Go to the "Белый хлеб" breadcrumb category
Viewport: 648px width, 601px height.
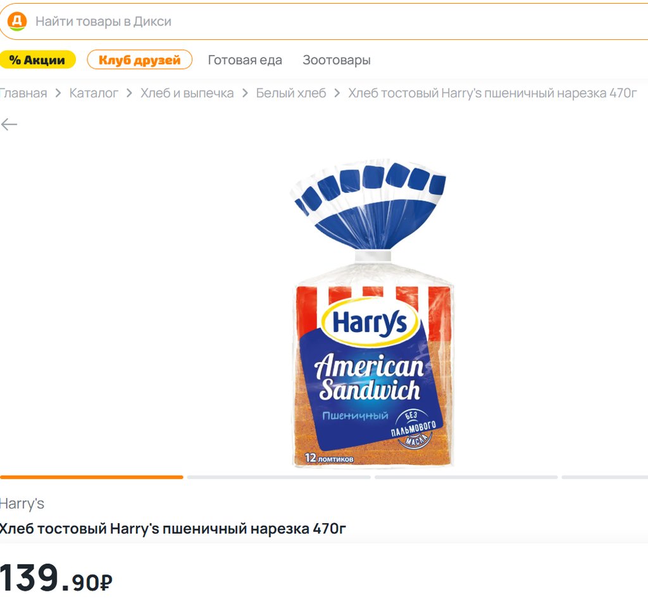pyautogui.click(x=290, y=94)
